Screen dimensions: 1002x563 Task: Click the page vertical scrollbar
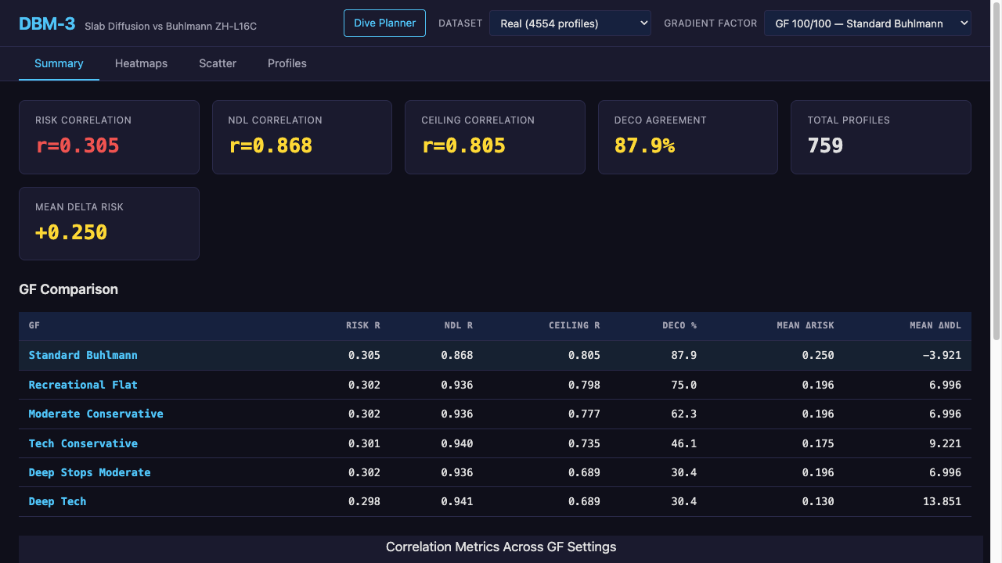pyautogui.click(x=997, y=172)
